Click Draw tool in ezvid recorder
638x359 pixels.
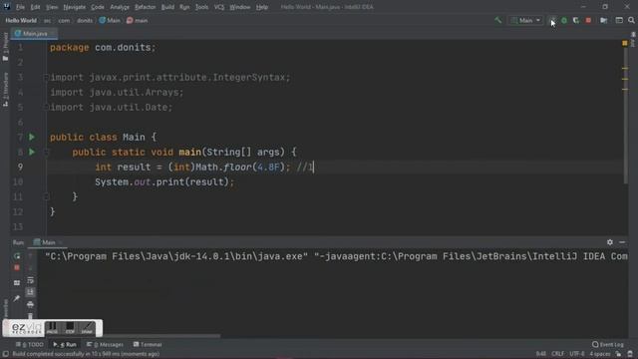pos(87,328)
